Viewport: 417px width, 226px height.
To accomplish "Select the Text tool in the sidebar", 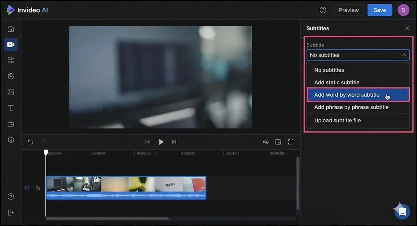I will (x=10, y=107).
